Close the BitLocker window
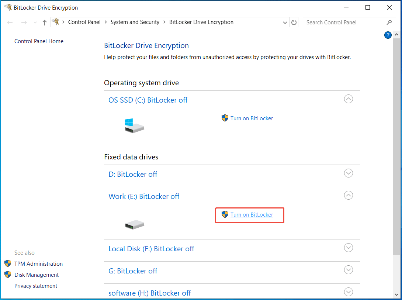Image resolution: width=402 pixels, height=300 pixels. coord(389,7)
